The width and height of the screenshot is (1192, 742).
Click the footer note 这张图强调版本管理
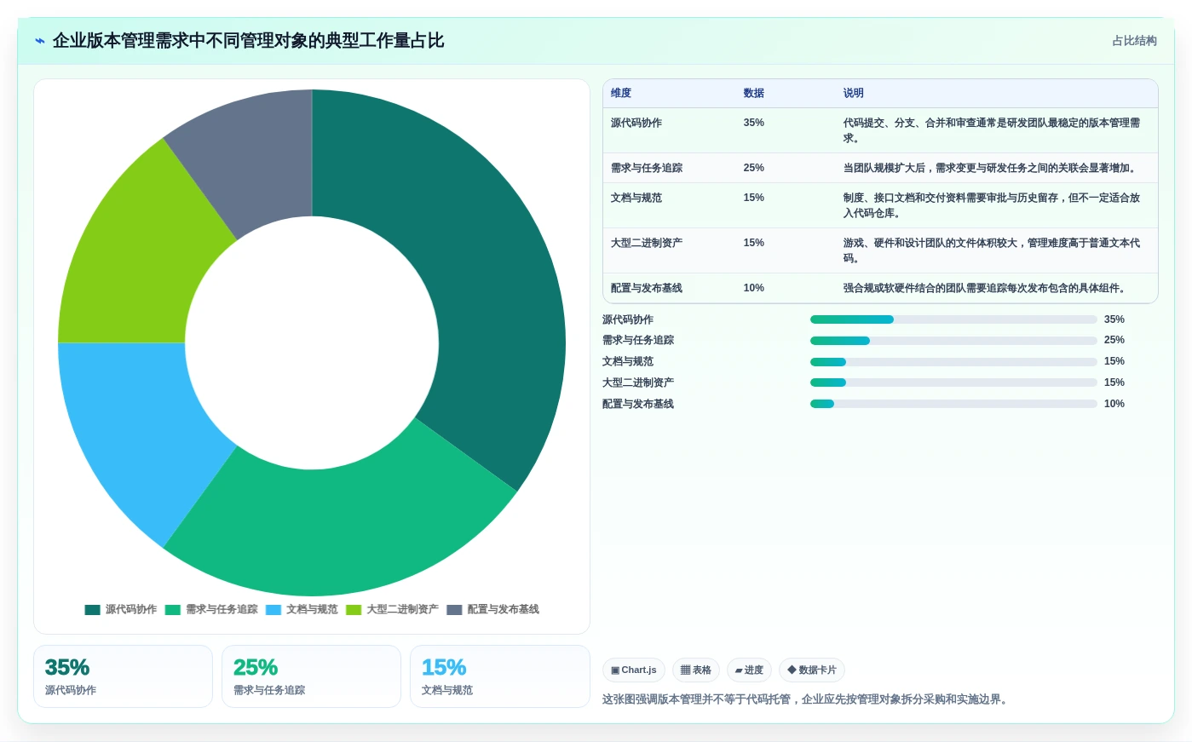tap(807, 700)
